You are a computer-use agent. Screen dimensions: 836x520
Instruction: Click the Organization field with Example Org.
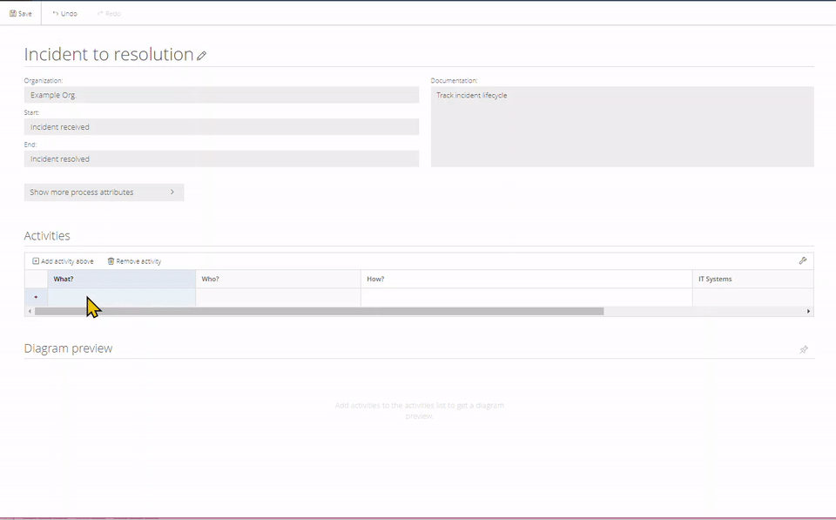point(221,95)
